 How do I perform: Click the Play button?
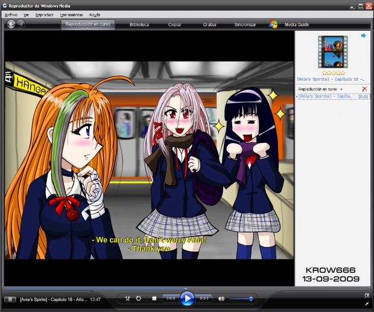click(187, 298)
